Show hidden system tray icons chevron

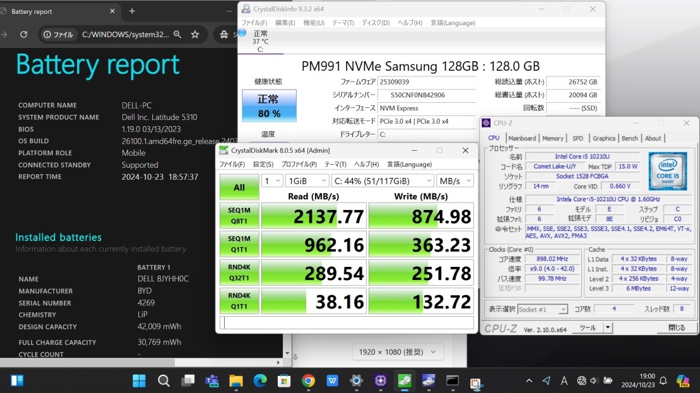(529, 380)
